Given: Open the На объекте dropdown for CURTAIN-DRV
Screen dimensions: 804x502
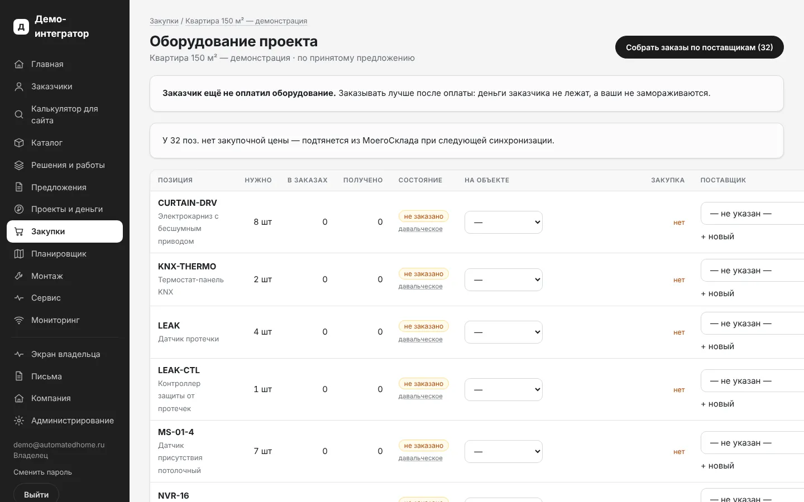Looking at the screenshot, I should click(504, 222).
